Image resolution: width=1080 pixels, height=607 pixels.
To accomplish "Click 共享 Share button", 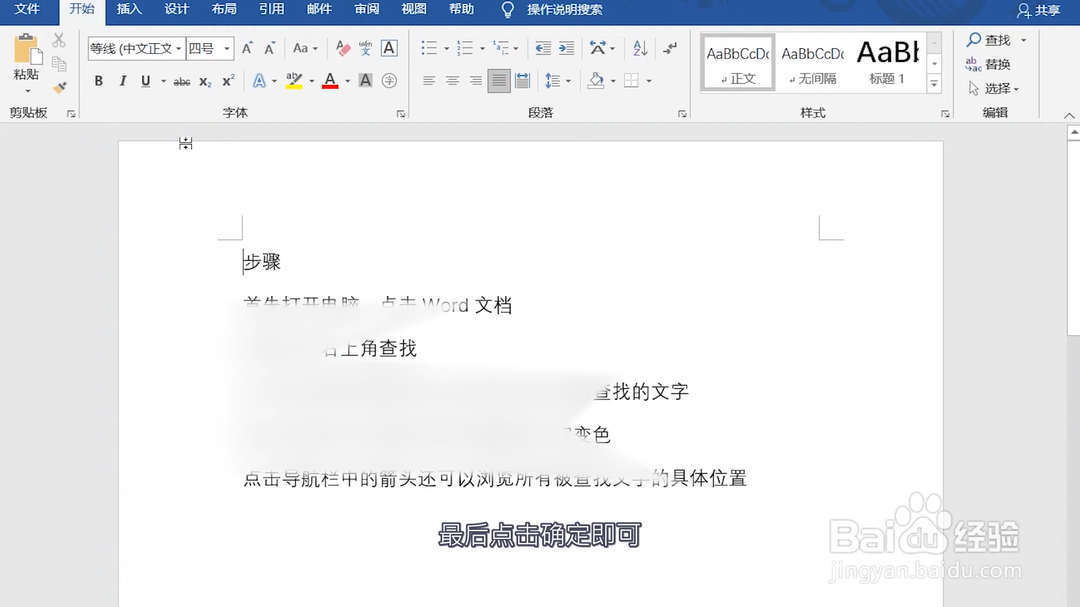I will tap(1038, 10).
